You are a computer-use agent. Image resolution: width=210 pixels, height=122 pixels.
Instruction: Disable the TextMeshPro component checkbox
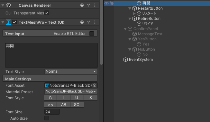(x=14, y=22)
